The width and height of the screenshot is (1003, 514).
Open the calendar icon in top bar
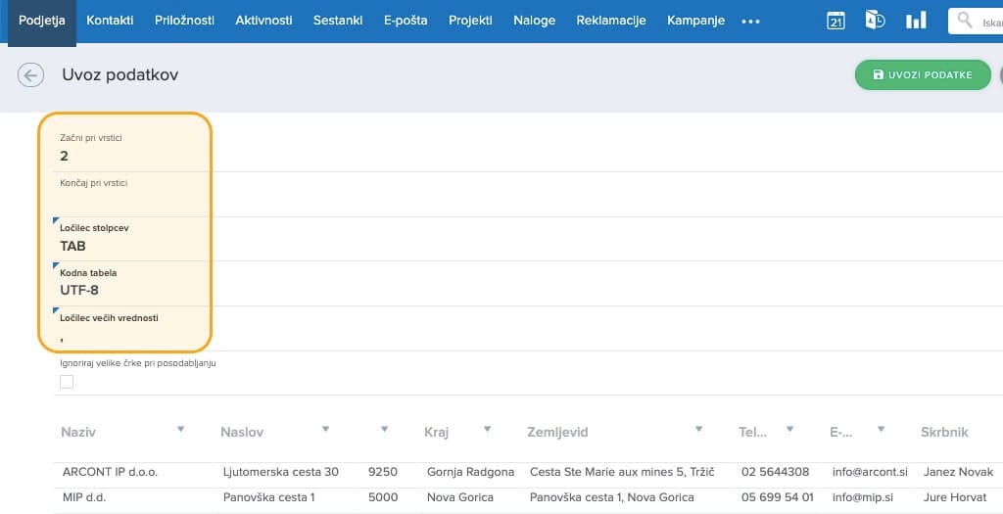[x=836, y=21]
